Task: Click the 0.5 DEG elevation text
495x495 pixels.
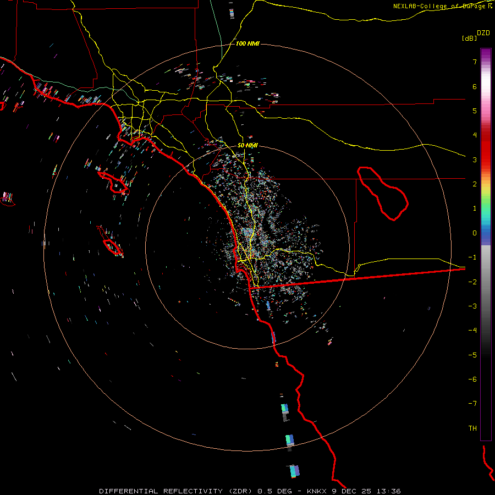Action: click(275, 491)
